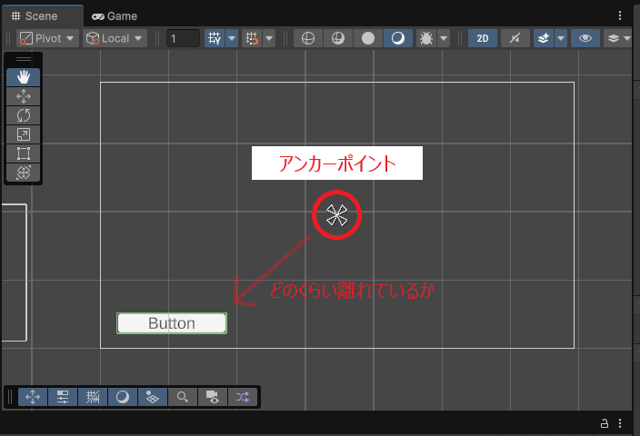Select the Move tool

[x=24, y=96]
